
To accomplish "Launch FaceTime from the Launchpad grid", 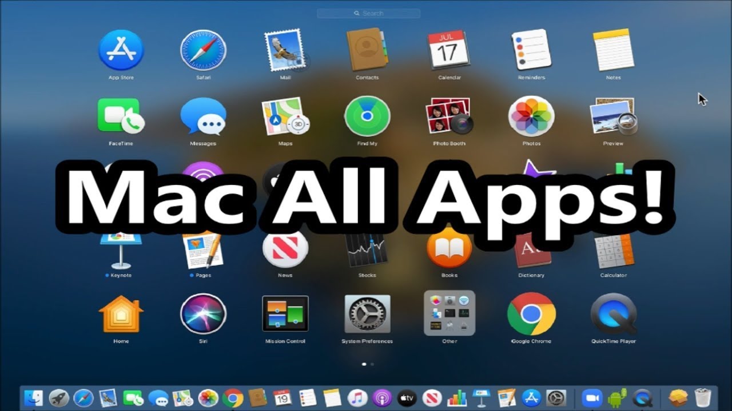I will tap(121, 116).
